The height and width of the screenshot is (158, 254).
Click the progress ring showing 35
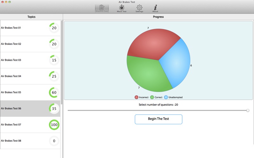tap(54, 108)
